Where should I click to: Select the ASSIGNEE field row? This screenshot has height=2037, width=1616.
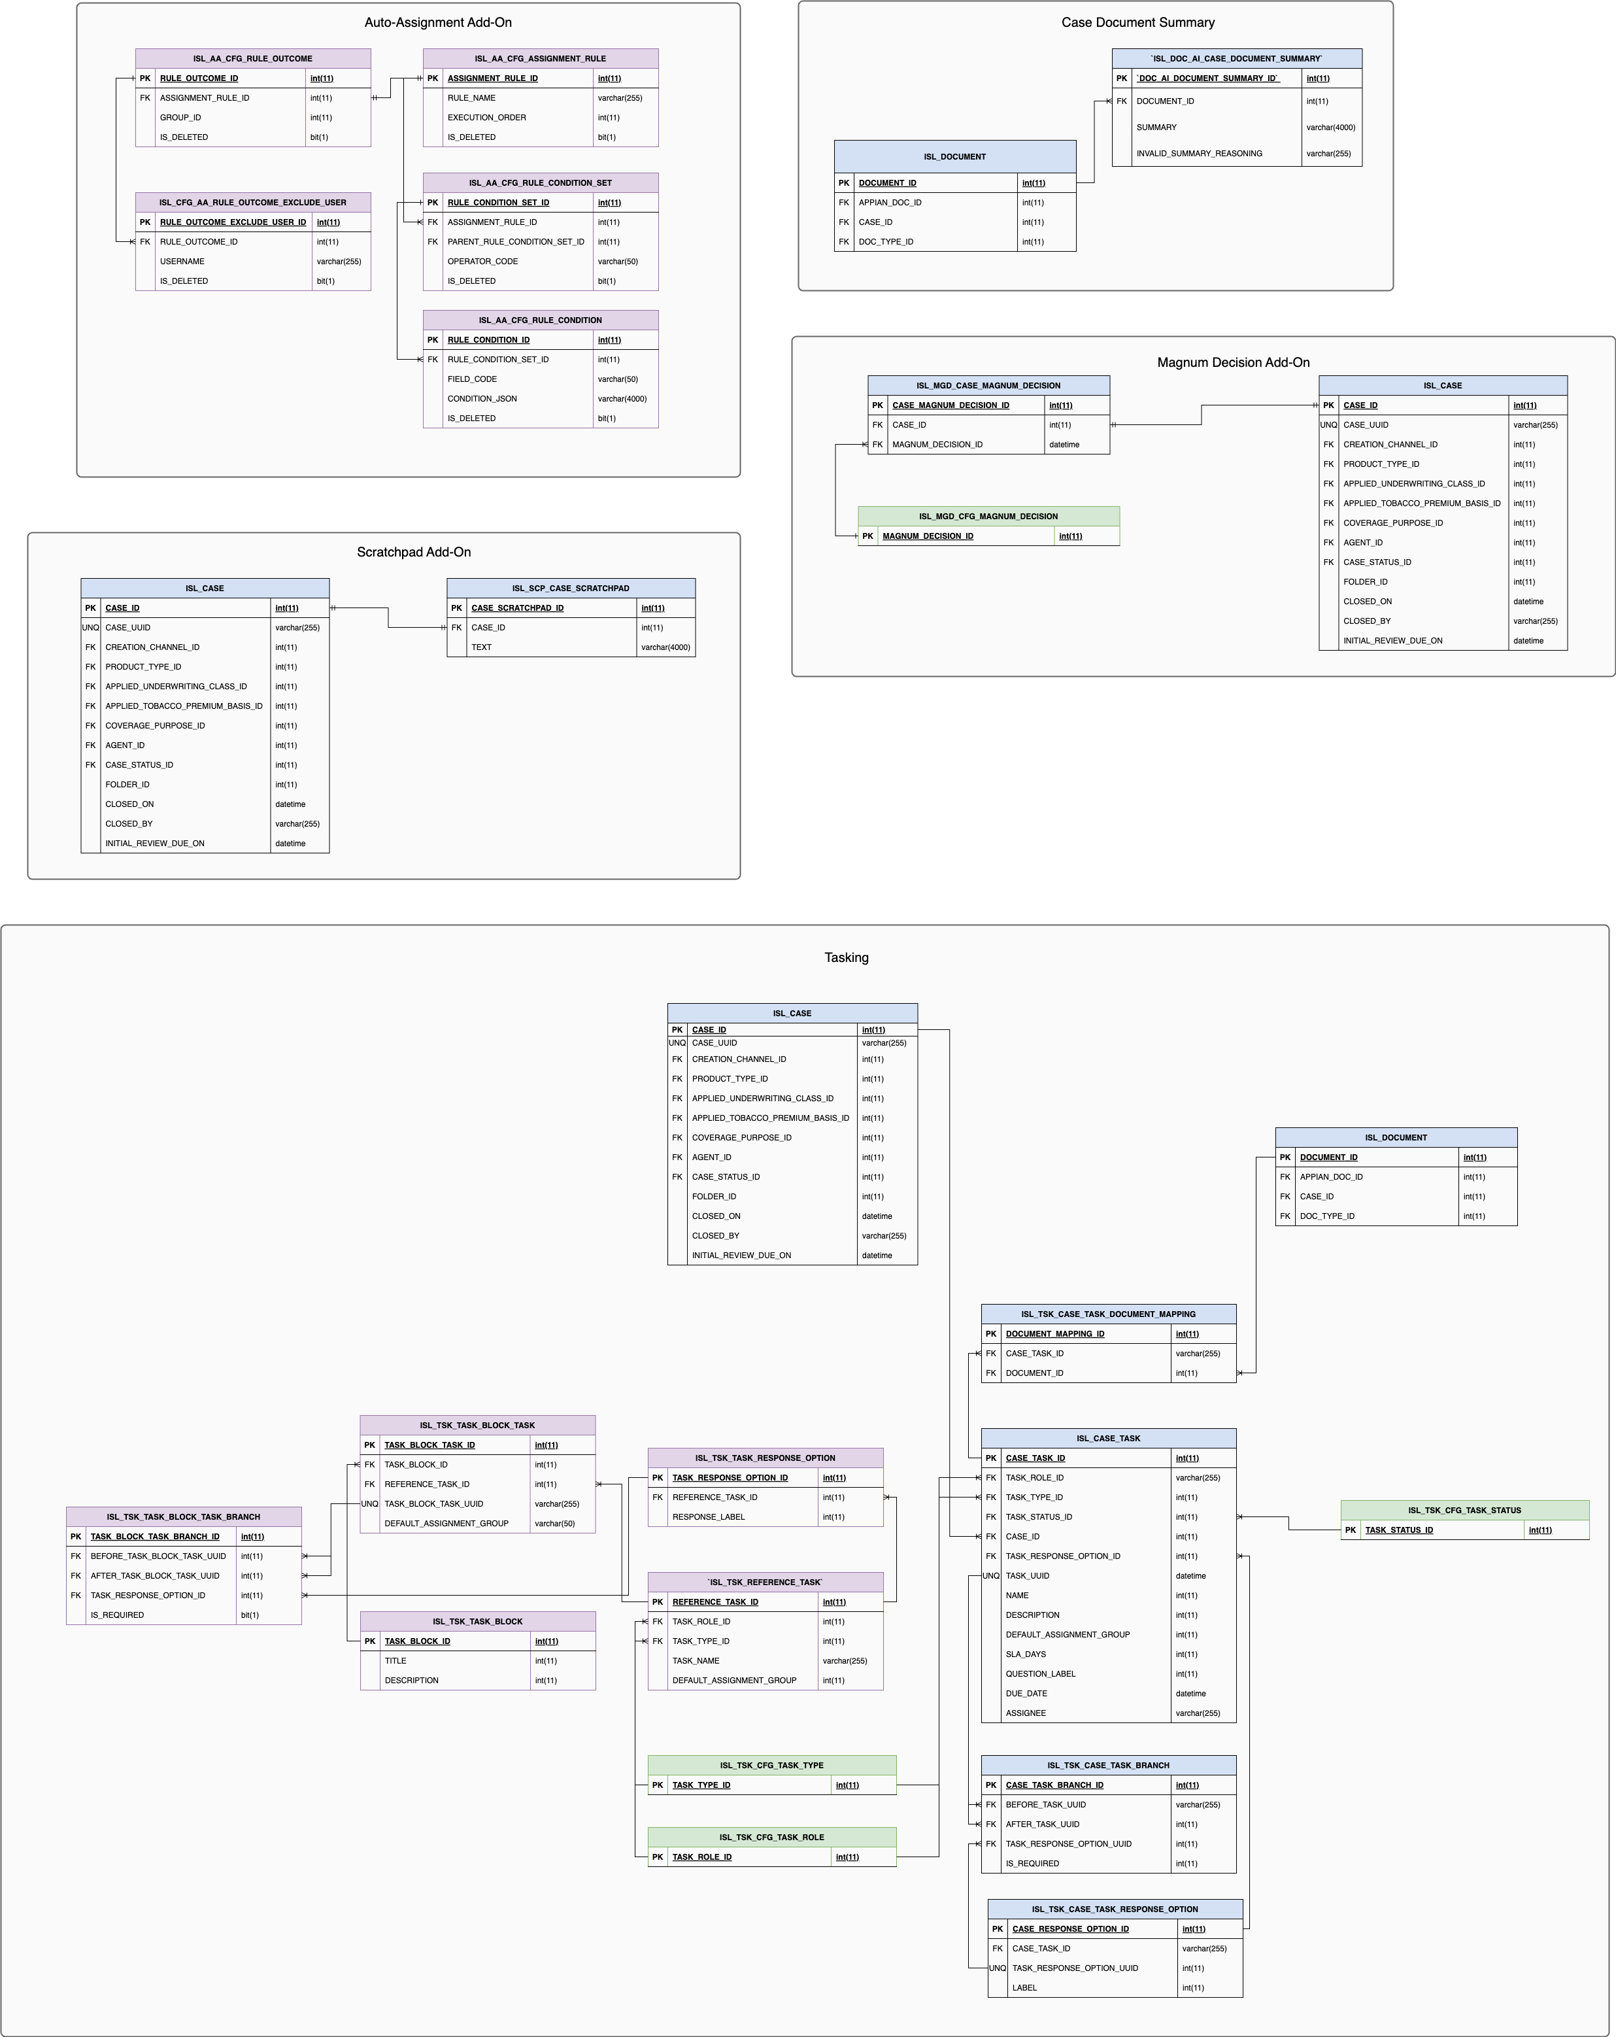[x=1109, y=1714]
